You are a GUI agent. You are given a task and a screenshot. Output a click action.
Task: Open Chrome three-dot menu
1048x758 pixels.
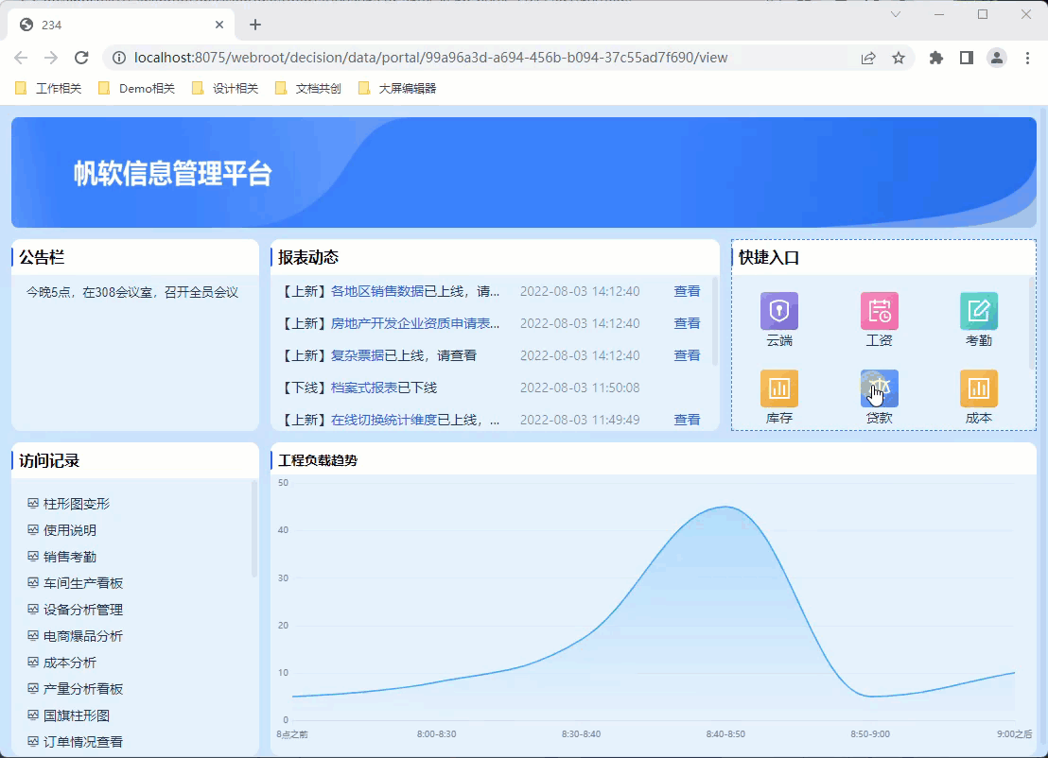(1027, 58)
